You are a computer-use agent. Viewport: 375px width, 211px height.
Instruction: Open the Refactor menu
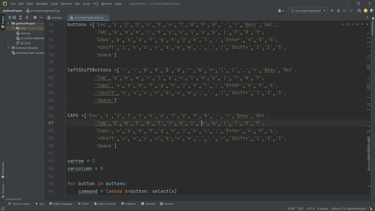[66, 4]
